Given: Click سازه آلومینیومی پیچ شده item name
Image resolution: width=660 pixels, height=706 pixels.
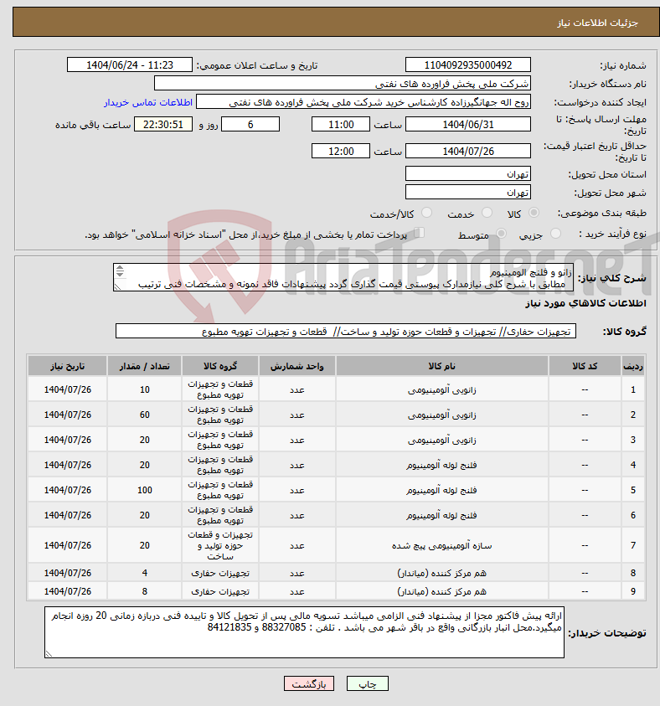Looking at the screenshot, I should (x=441, y=546).
